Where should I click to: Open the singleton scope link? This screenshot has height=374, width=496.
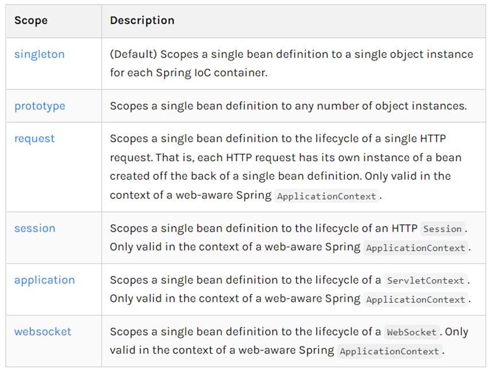click(40, 54)
